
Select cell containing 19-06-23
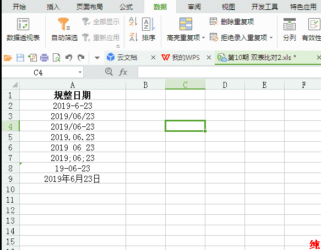(x=73, y=168)
